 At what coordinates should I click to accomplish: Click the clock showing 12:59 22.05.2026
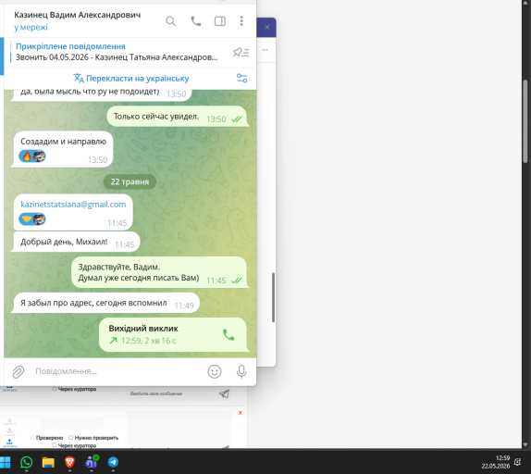496,462
